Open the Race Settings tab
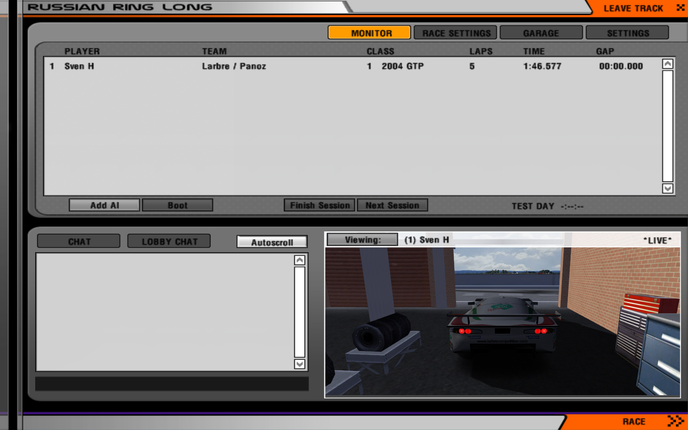This screenshot has width=688, height=430. 455,33
